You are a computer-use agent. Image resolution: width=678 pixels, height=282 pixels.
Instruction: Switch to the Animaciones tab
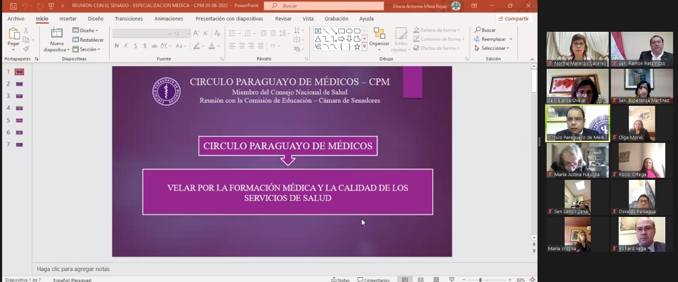pyautogui.click(x=169, y=19)
